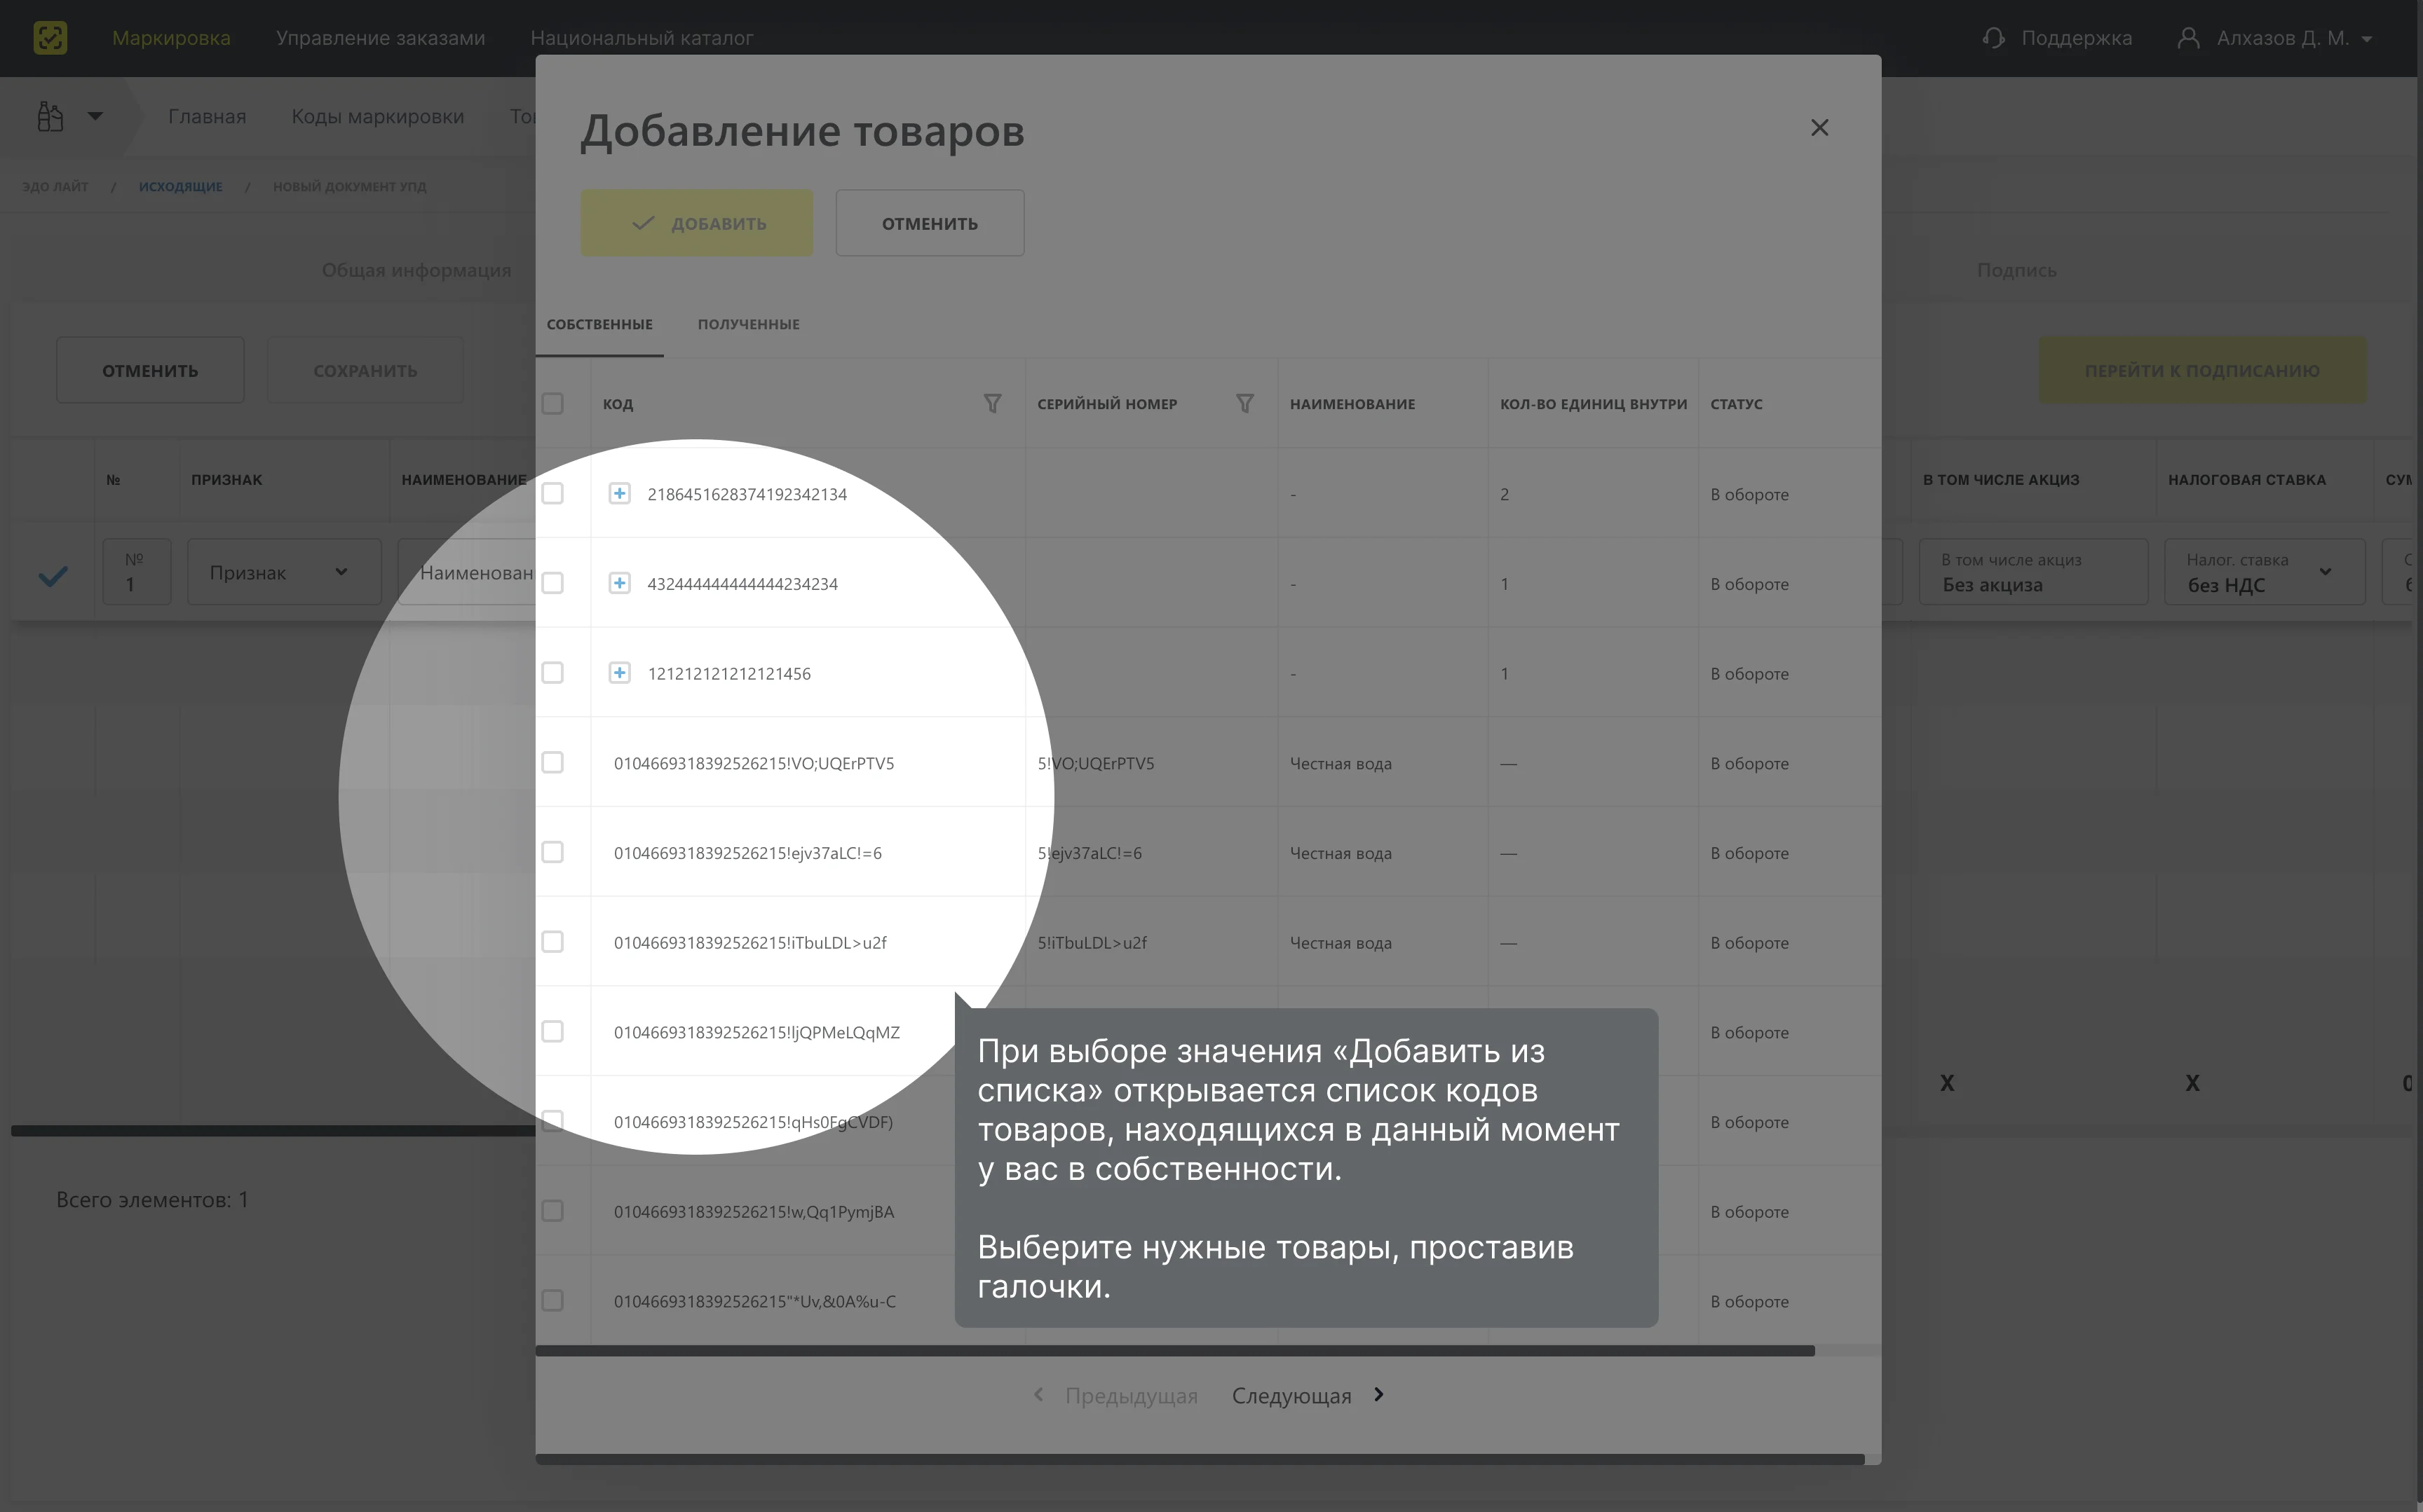
Task: Click the СТАТУС column header
Action: (1736, 404)
